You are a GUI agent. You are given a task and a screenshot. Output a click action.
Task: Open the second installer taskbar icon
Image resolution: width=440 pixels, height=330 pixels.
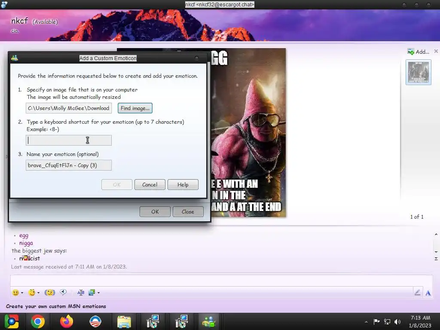(182, 321)
